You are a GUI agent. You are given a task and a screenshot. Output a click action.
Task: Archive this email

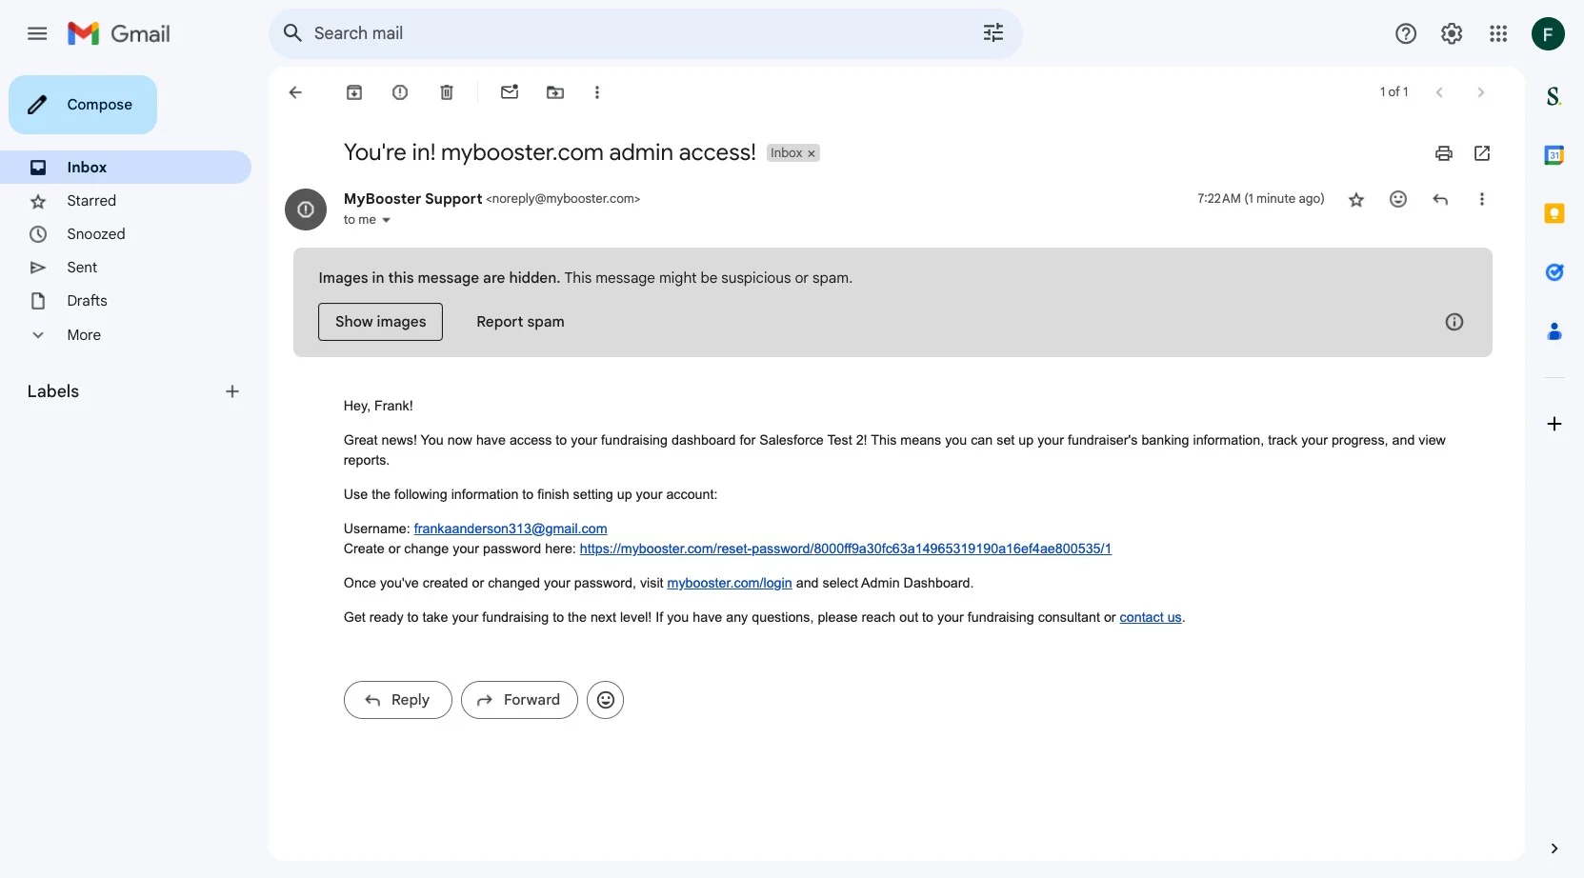[x=354, y=92]
